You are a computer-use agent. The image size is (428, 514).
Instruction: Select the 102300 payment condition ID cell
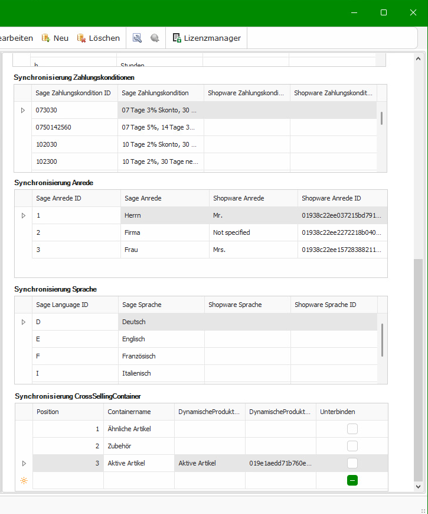tap(74, 161)
